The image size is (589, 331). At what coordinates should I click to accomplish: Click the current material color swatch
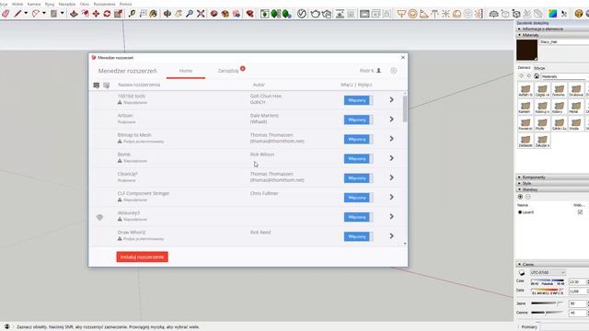click(x=526, y=50)
